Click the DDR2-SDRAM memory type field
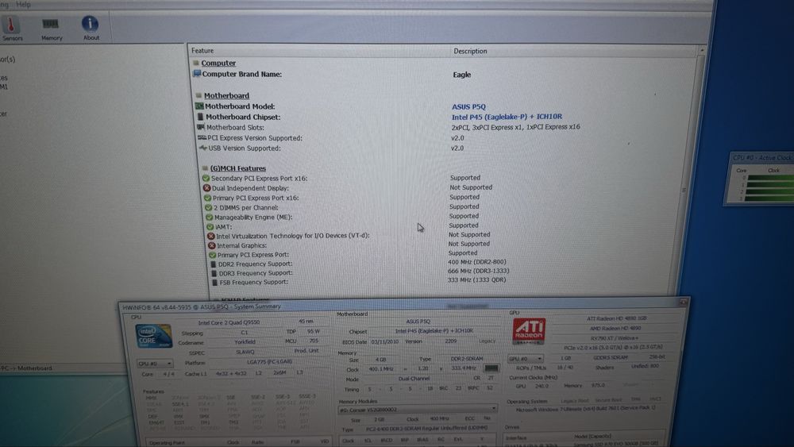794x447 pixels. click(466, 358)
